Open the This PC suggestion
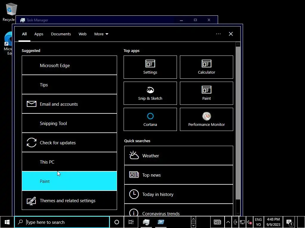This screenshot has height=228, width=305. [x=69, y=162]
